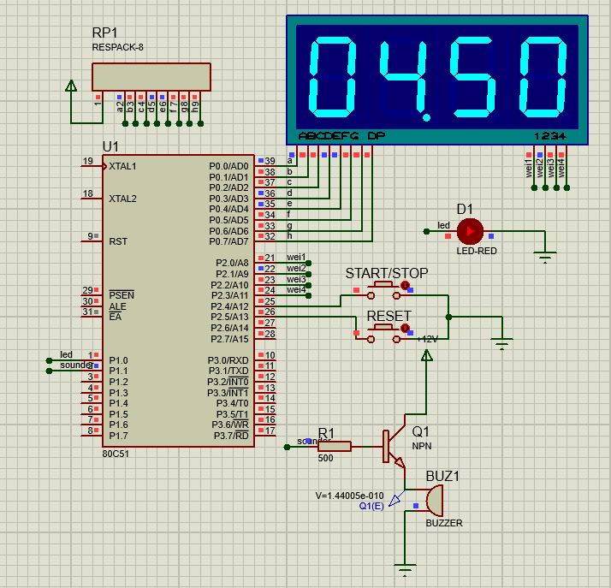The height and width of the screenshot is (588, 611).
Task: Click the 'led' terminal dot left of D1
Action: 426,231
